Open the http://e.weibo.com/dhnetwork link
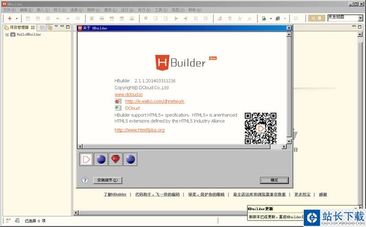This screenshot has height=227, width=366. point(155,101)
